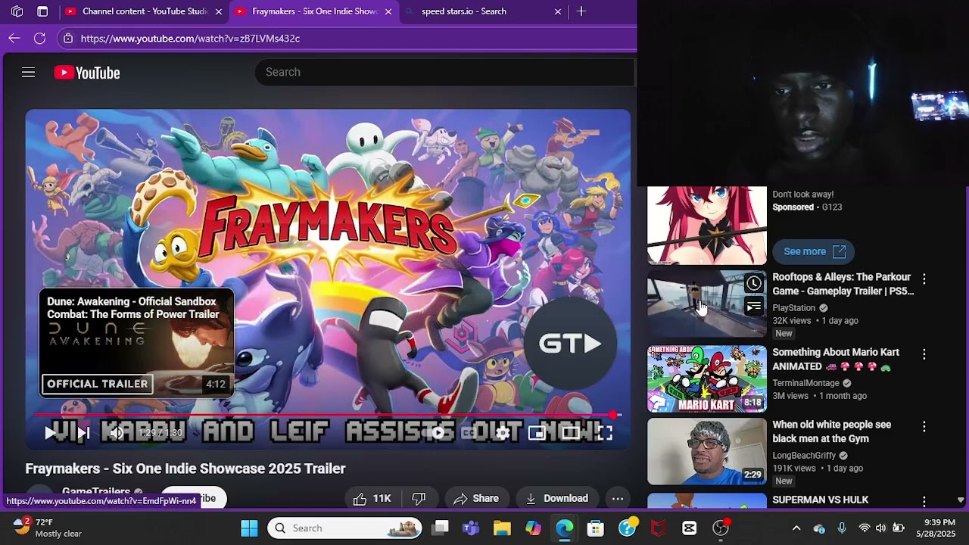Open the YouTube hamburger guide menu

pyautogui.click(x=28, y=73)
